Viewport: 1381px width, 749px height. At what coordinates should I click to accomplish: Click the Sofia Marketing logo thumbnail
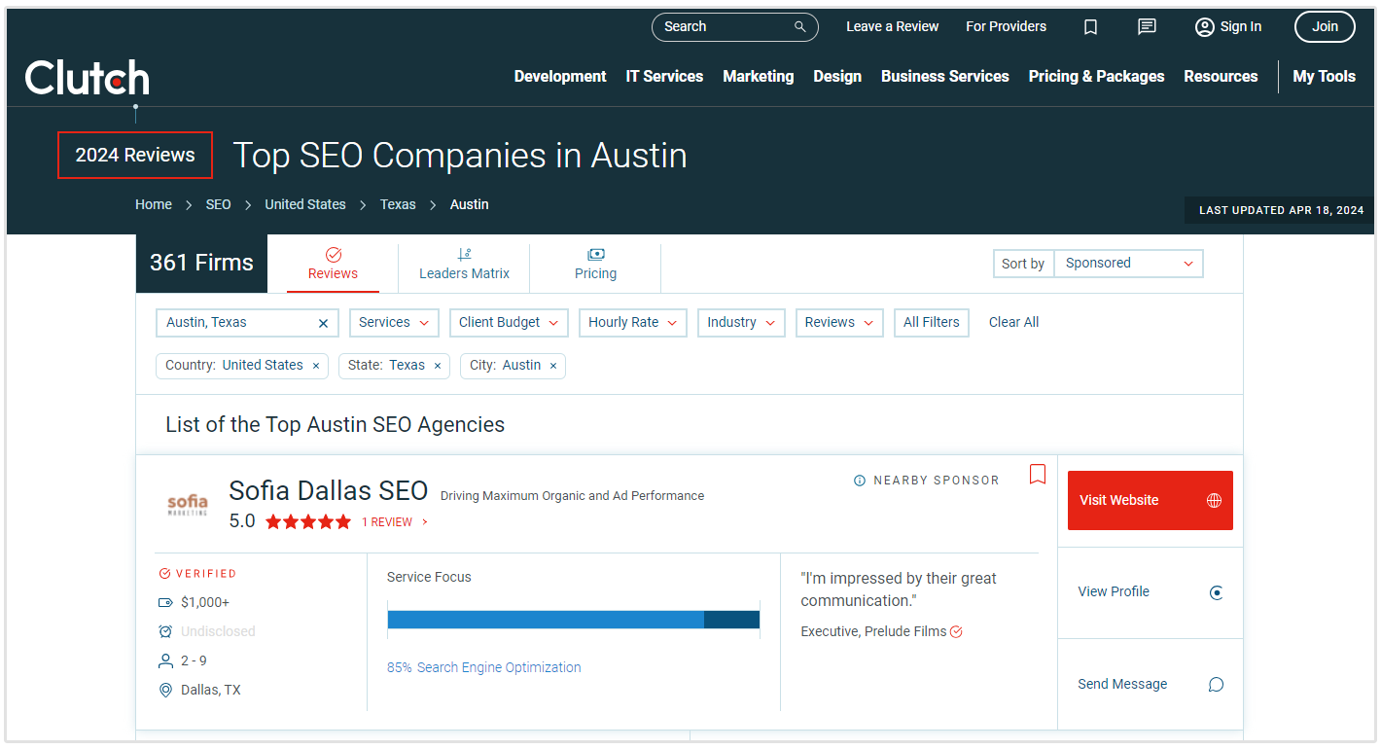click(188, 505)
